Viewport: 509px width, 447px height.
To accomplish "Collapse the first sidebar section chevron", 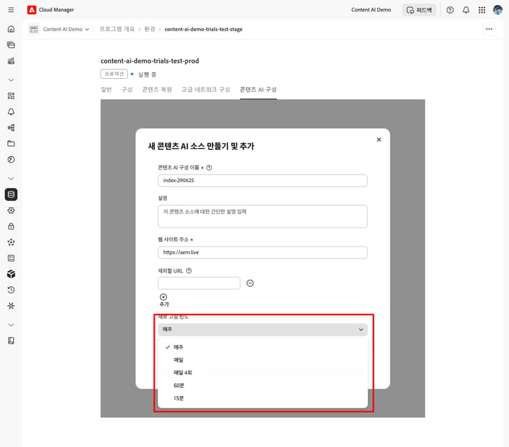I will [11, 80].
